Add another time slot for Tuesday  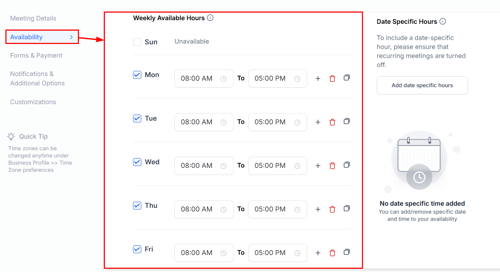[x=318, y=122]
